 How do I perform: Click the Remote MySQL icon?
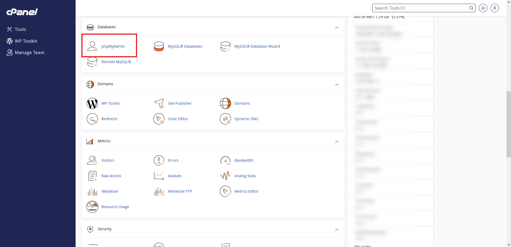(92, 62)
